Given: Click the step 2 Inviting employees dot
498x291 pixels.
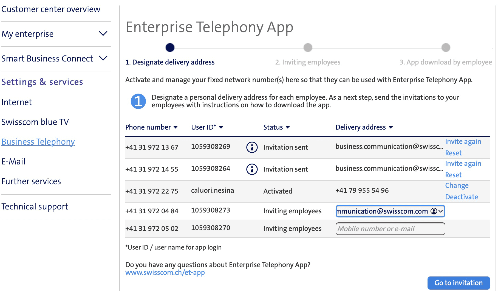Looking at the screenshot, I should coord(308,47).
